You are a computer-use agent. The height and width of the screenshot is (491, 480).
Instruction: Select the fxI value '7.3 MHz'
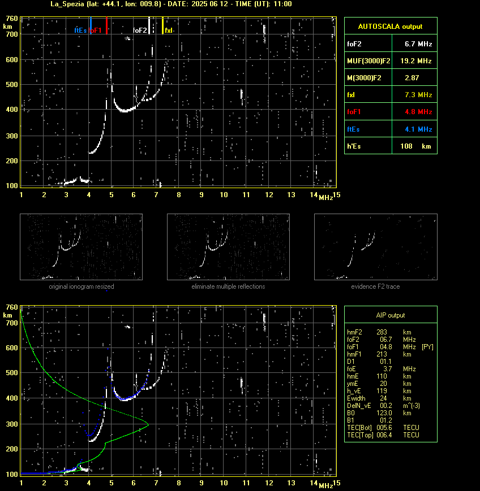click(x=418, y=94)
